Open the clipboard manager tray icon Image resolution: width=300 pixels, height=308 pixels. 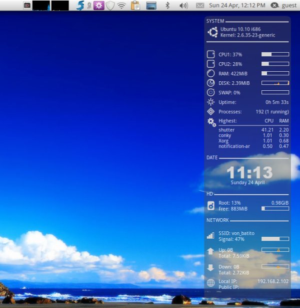(x=135, y=6)
